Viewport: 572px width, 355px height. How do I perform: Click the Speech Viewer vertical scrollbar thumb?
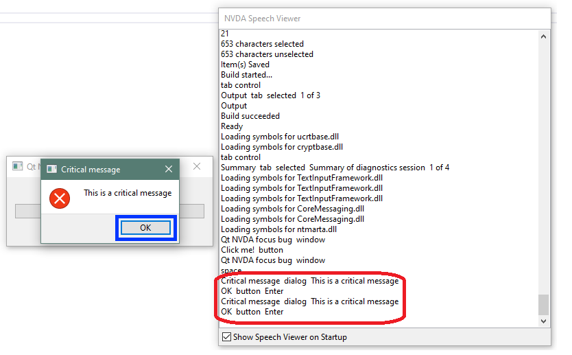(545, 304)
